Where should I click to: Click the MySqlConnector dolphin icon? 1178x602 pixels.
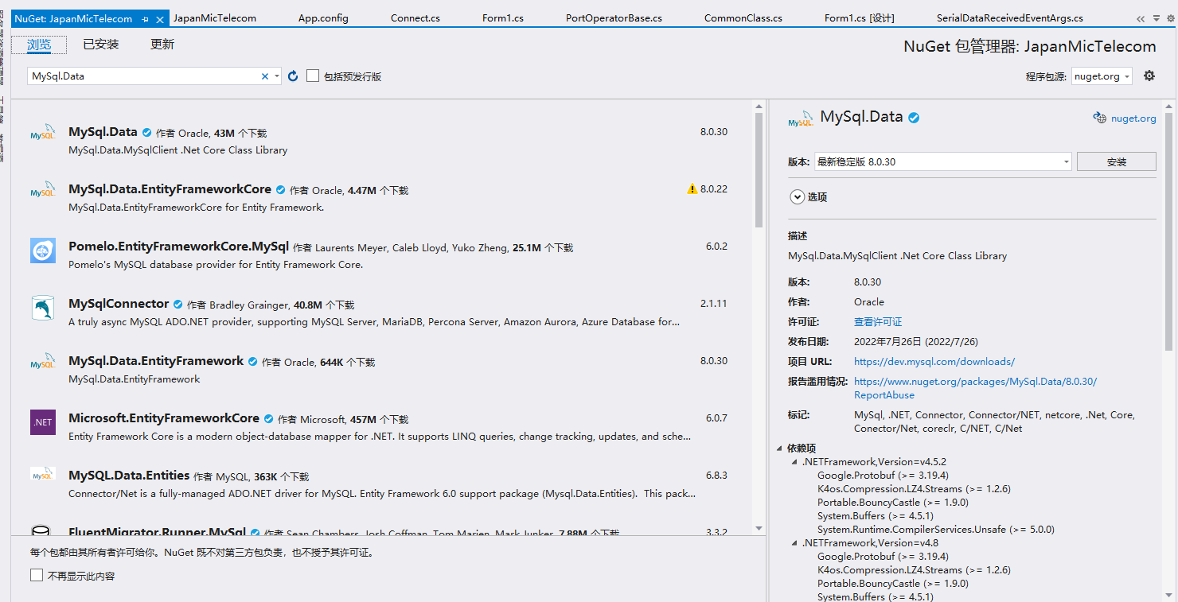click(x=43, y=308)
